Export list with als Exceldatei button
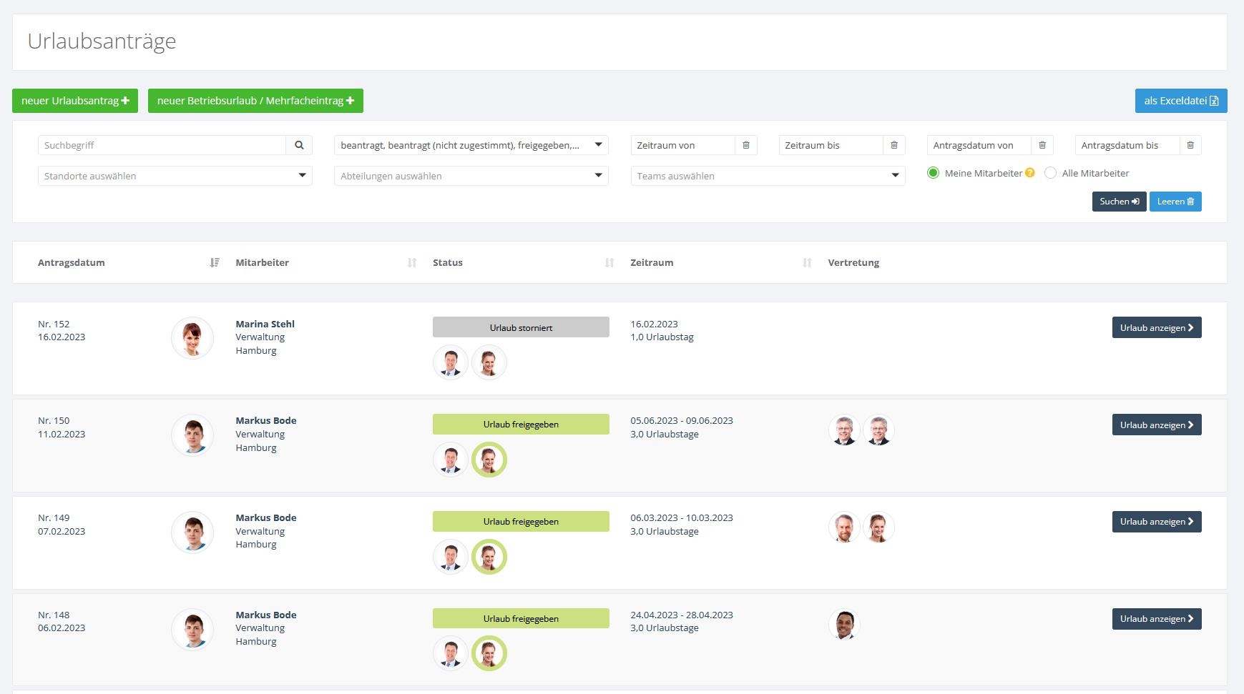This screenshot has height=694, width=1244. tap(1180, 101)
